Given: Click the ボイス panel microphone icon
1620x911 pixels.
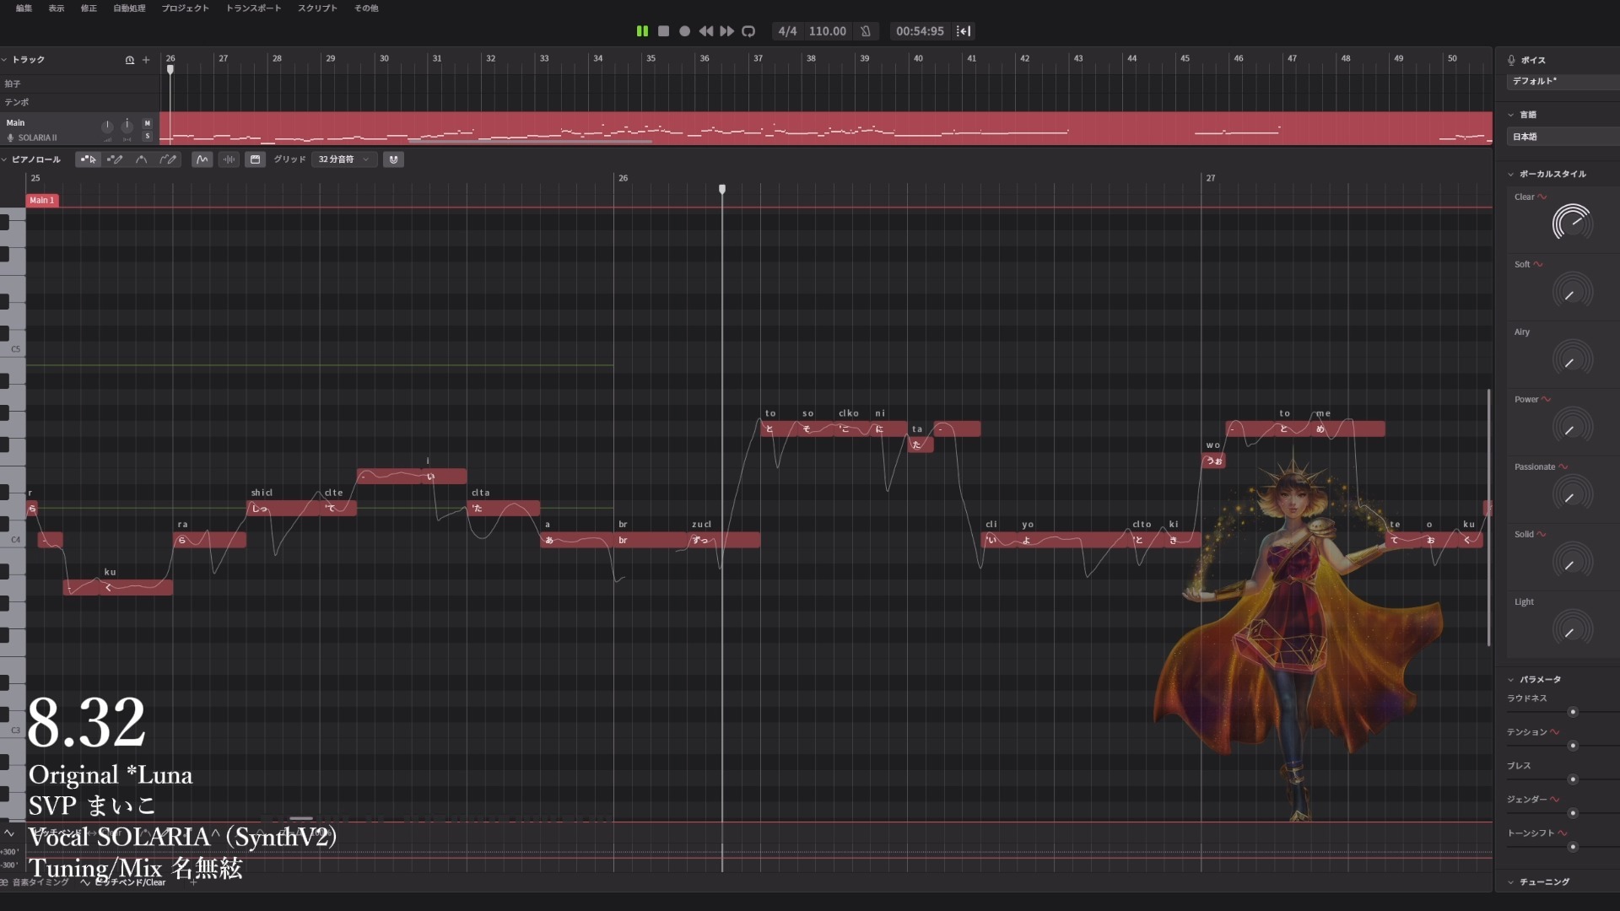Looking at the screenshot, I should click(x=1511, y=60).
